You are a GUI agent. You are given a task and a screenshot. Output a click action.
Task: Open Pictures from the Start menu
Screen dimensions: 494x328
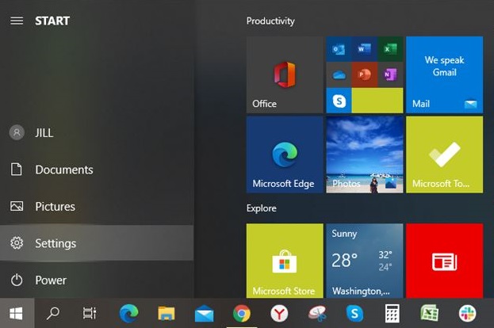[97, 207]
